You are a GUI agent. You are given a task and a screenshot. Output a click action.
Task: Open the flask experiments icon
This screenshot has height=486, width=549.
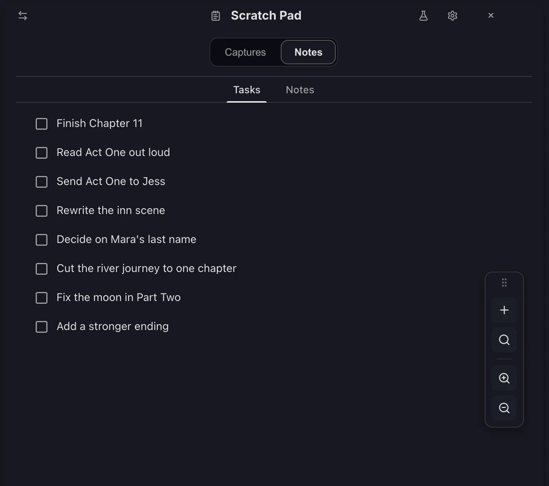point(424,16)
